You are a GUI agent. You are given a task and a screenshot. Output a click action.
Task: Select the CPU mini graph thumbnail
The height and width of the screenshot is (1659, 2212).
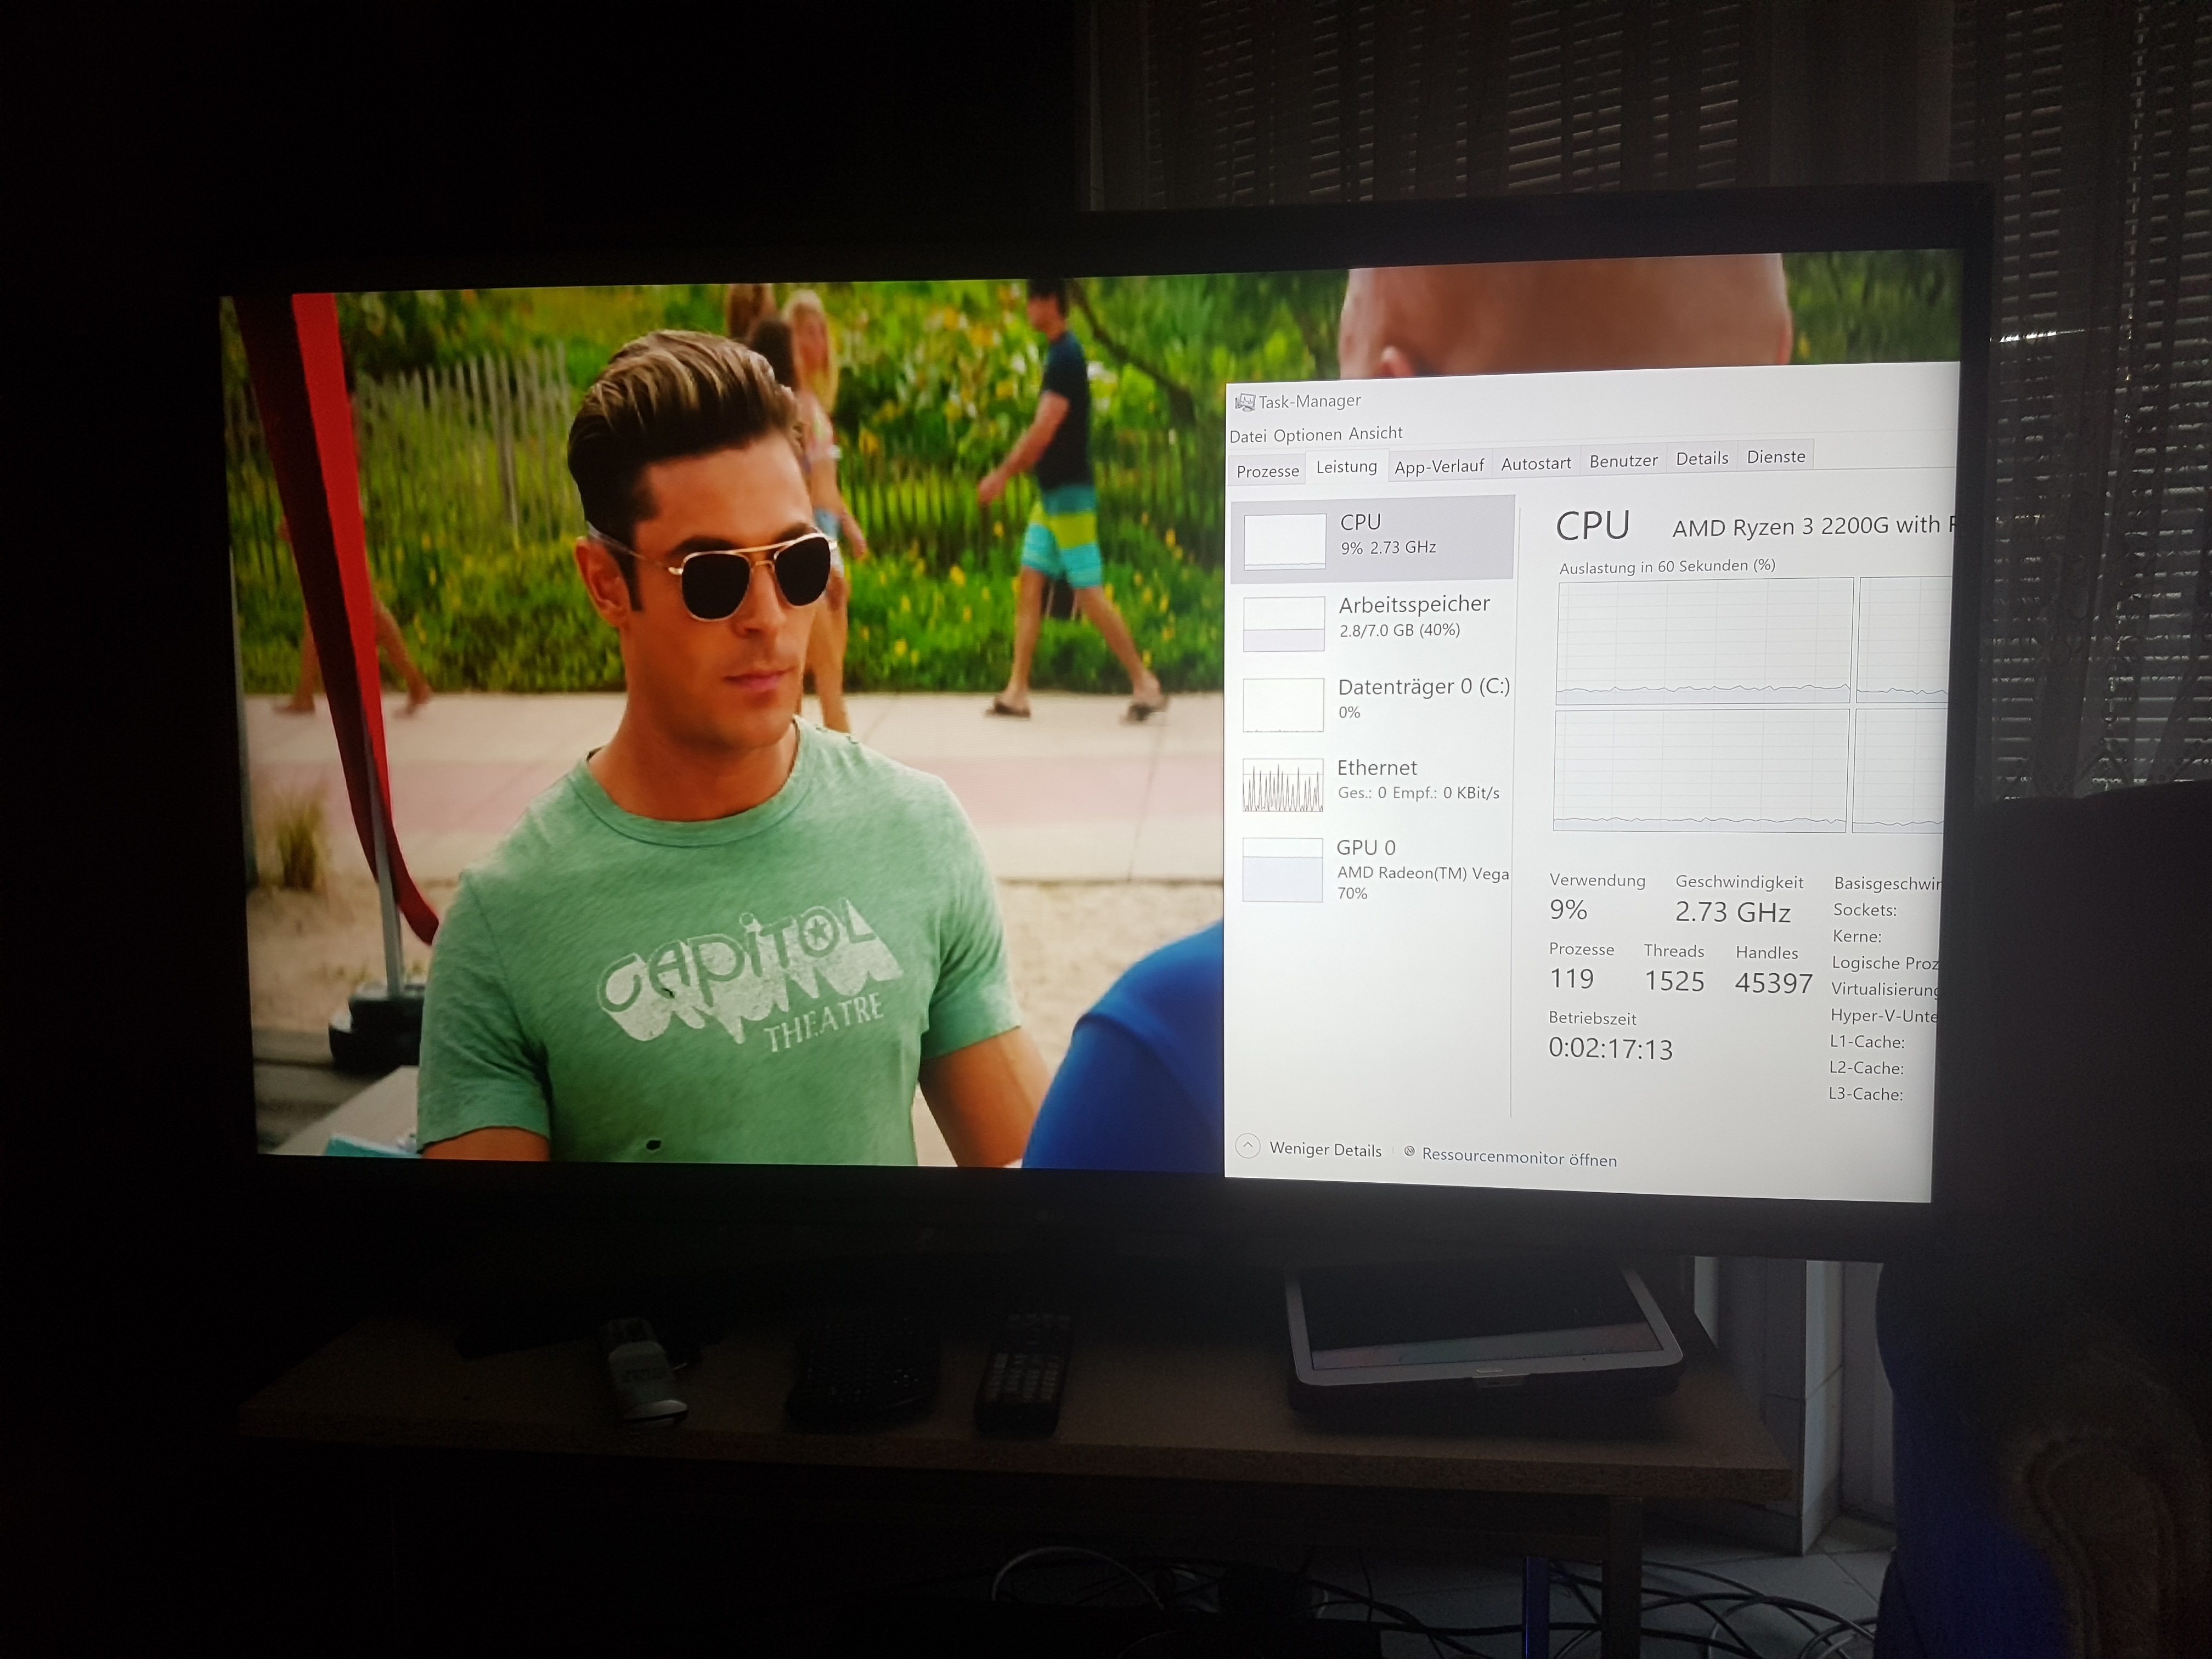pyautogui.click(x=1284, y=541)
